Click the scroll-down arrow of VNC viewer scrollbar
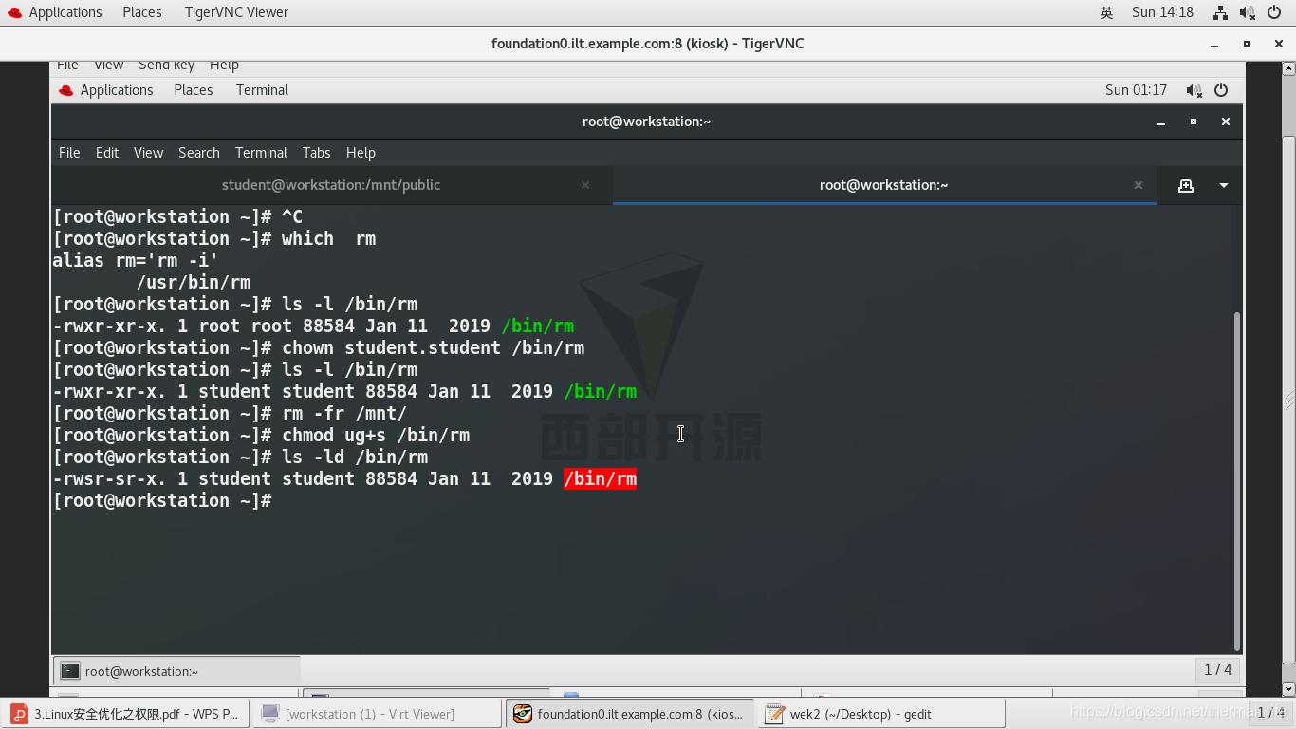1296x729 pixels. (x=1288, y=689)
